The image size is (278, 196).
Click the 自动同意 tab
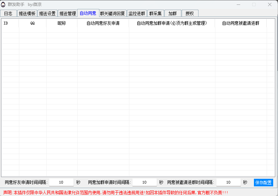[88, 13]
